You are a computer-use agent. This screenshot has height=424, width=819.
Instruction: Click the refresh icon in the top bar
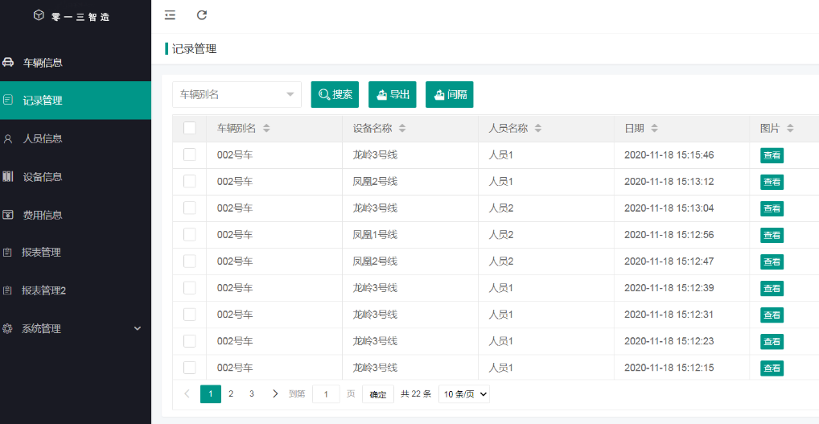pos(202,15)
